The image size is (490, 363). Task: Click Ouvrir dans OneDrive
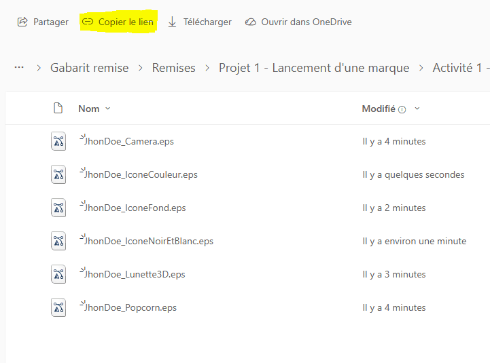[x=298, y=22]
